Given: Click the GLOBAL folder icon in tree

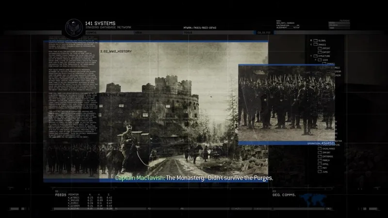Looking at the screenshot, I should point(316,40).
